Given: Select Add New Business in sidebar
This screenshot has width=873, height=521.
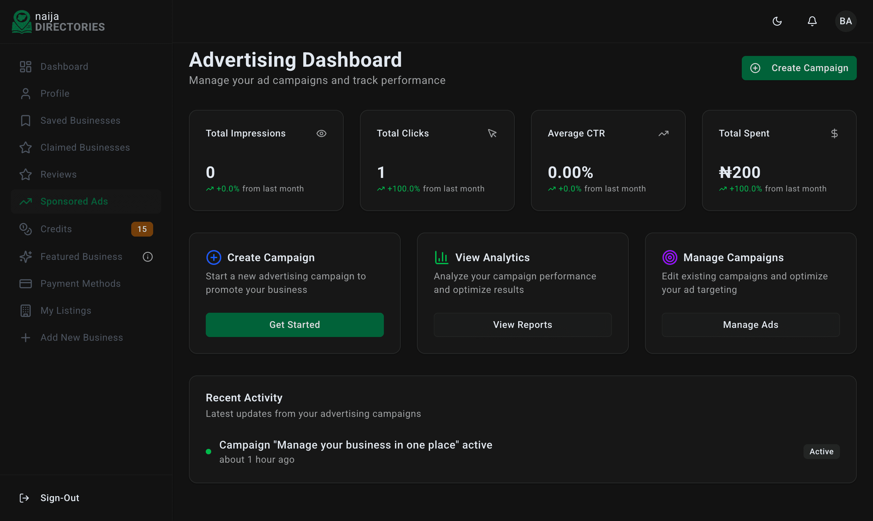Looking at the screenshot, I should [x=82, y=337].
